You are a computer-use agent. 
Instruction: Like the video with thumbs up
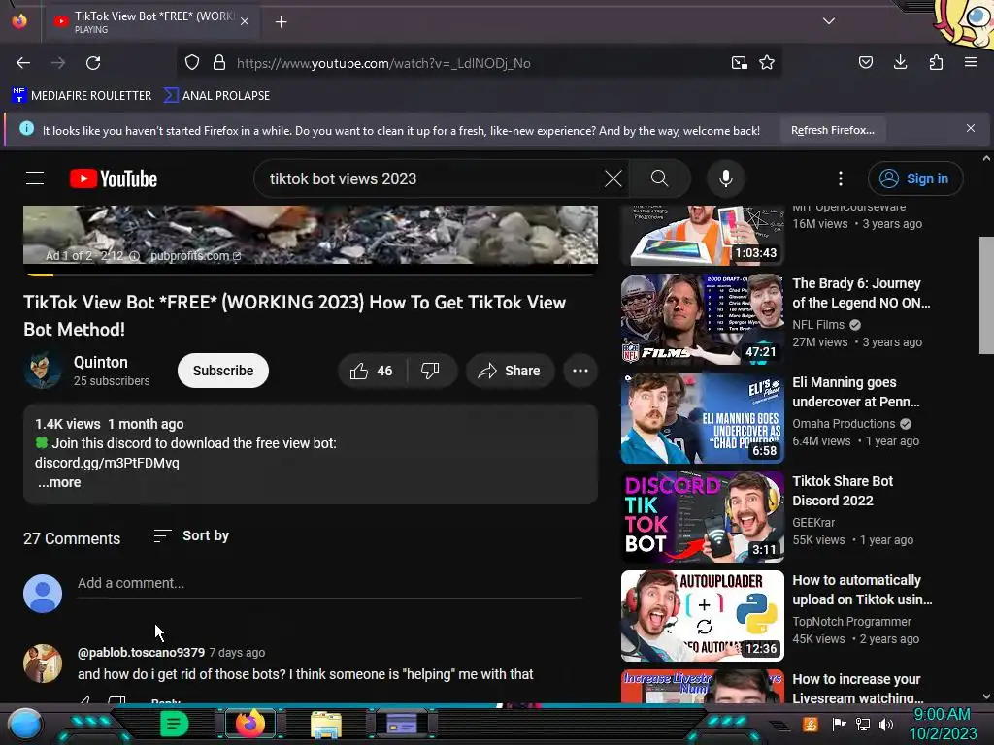tap(372, 371)
